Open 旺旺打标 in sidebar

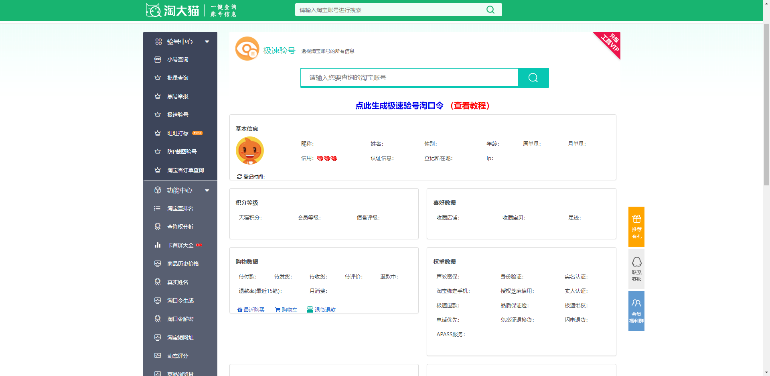pyautogui.click(x=178, y=133)
